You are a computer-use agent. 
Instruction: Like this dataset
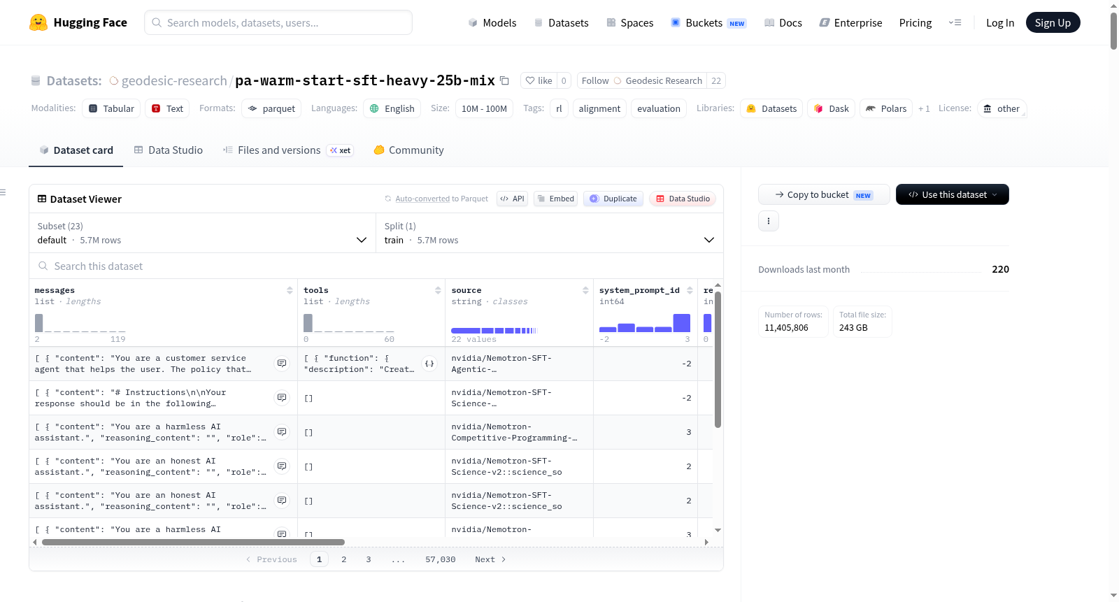[x=539, y=80]
